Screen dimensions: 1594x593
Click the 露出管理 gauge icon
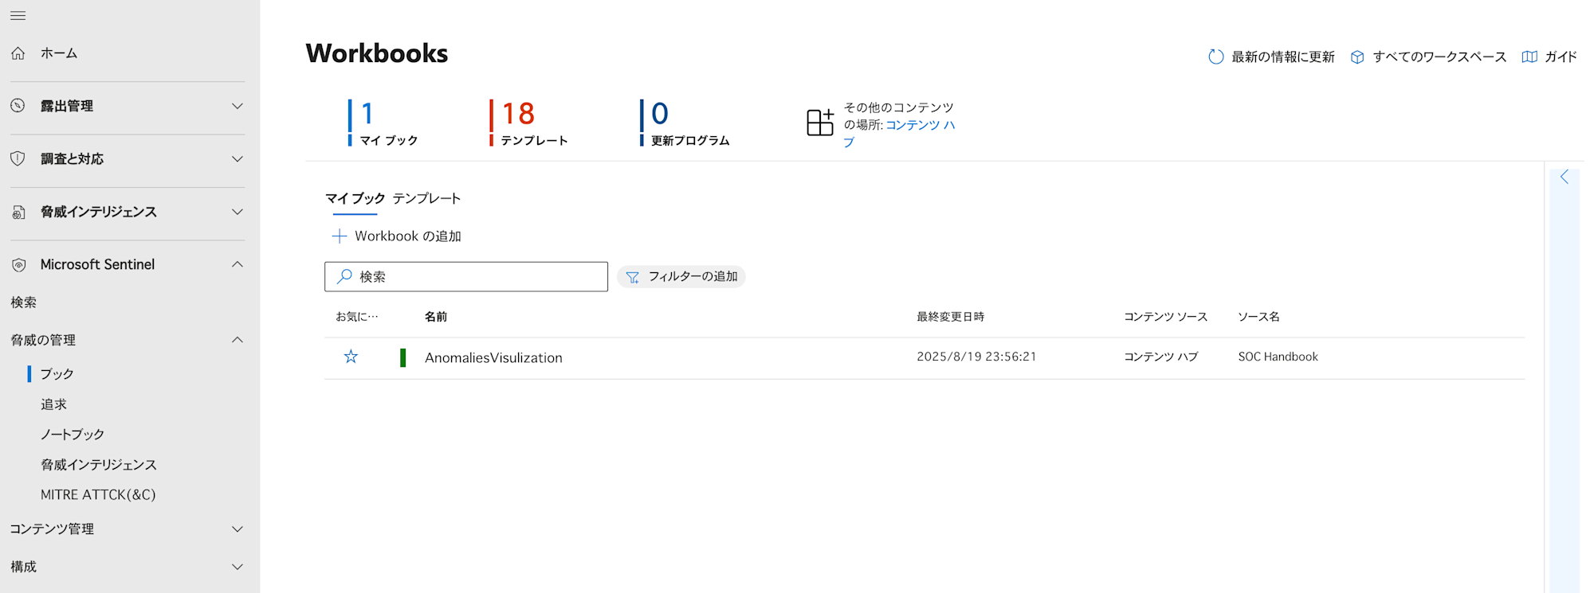18,106
